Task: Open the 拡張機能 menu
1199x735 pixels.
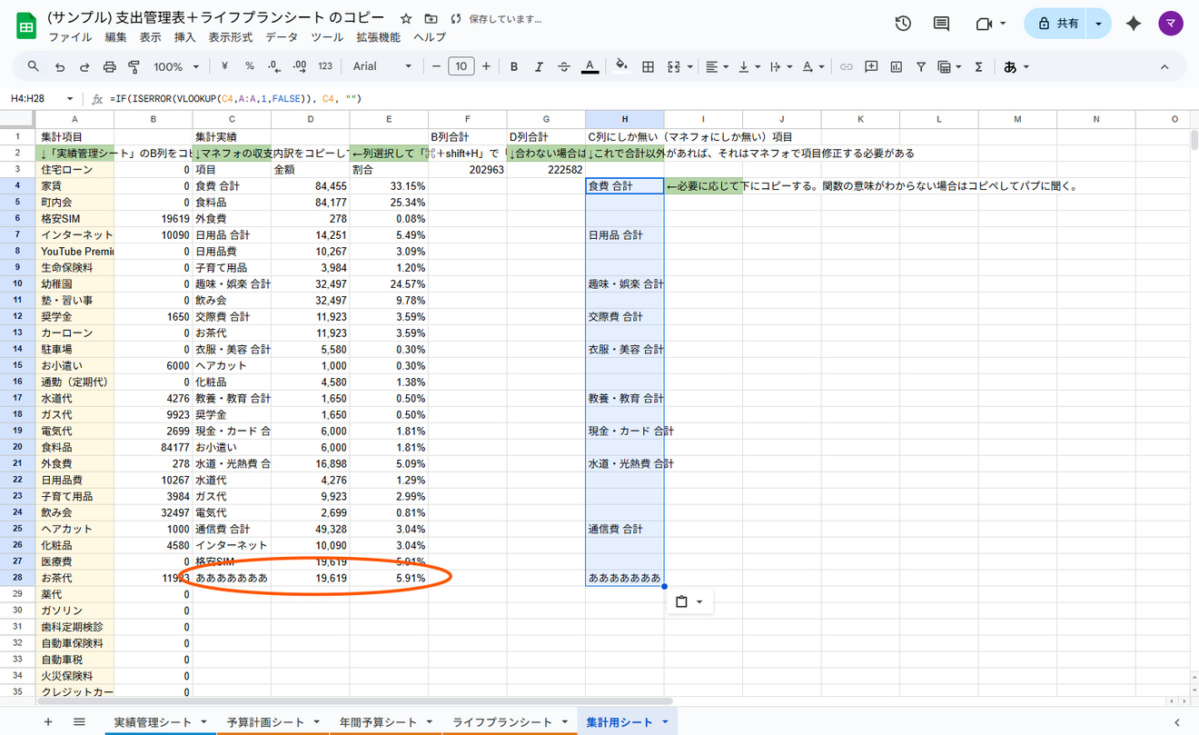Action: tap(378, 37)
